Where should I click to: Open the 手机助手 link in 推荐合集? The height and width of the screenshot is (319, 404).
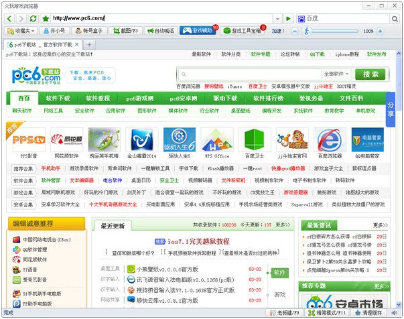click(51, 168)
